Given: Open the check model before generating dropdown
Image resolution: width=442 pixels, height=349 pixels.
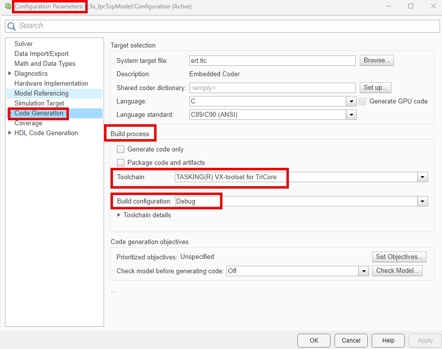Looking at the screenshot, I should [364, 271].
